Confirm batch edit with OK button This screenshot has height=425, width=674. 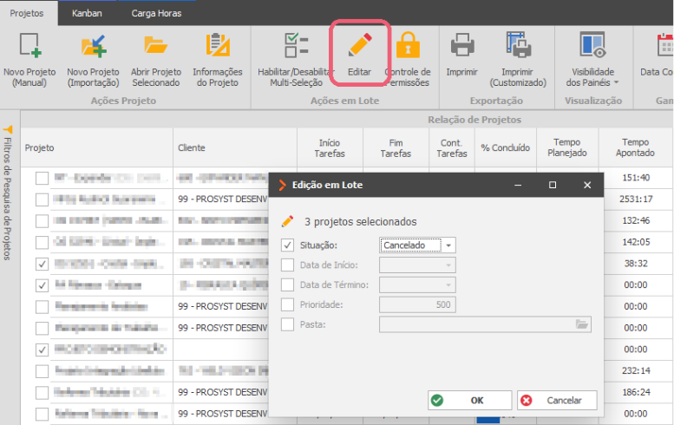(x=470, y=401)
